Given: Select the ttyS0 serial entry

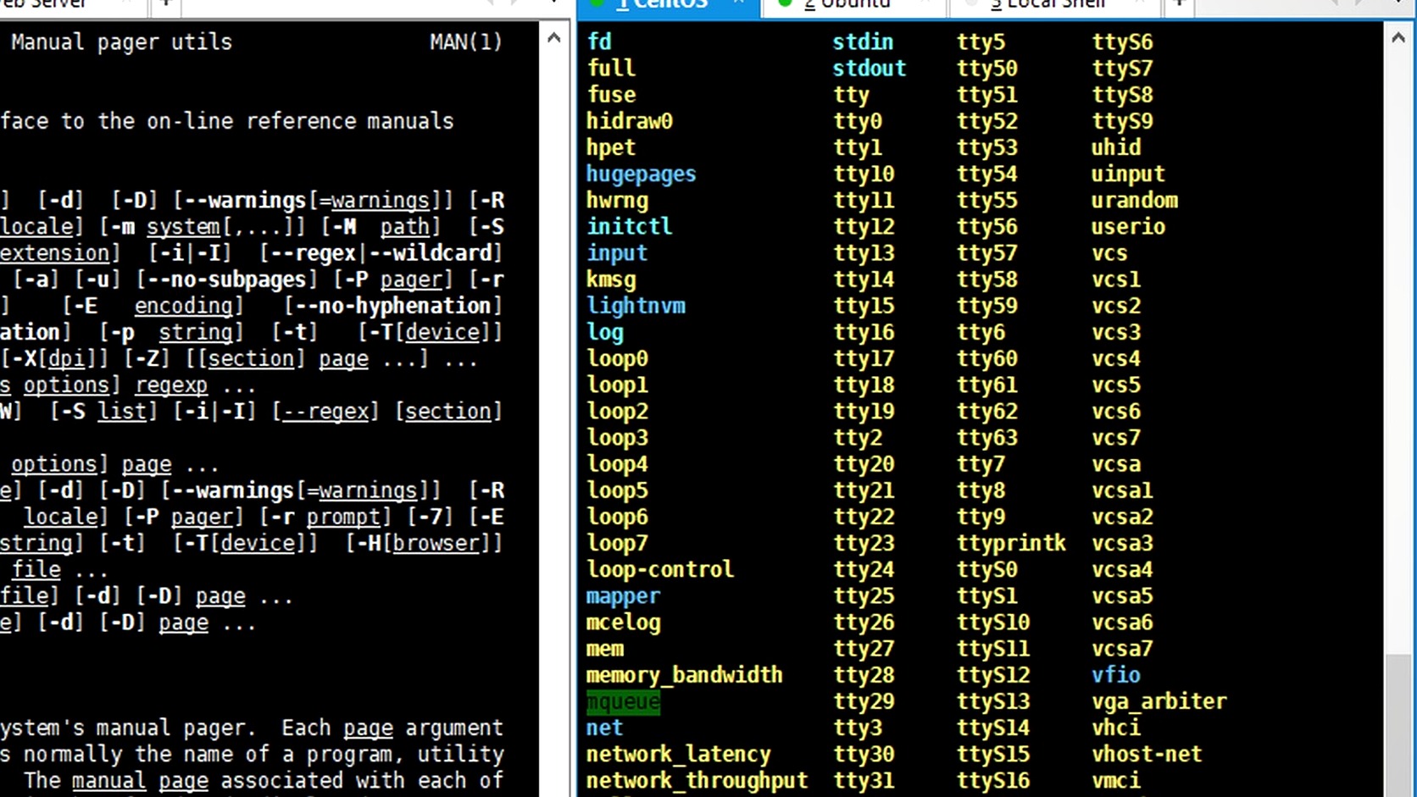Looking at the screenshot, I should [986, 570].
